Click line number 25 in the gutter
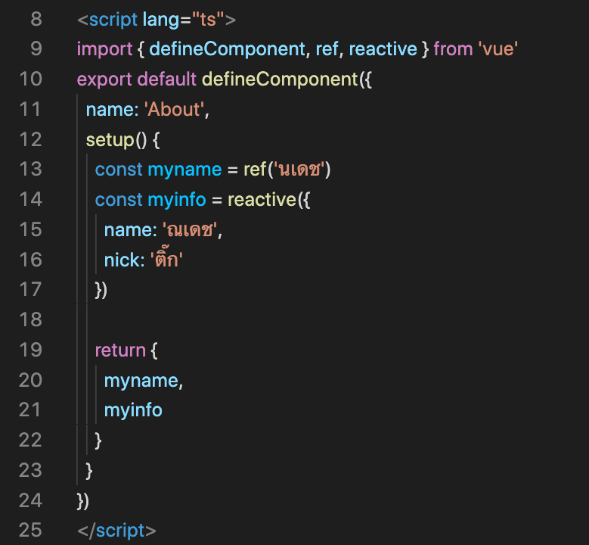Viewport: 589px width, 545px height. click(x=30, y=531)
